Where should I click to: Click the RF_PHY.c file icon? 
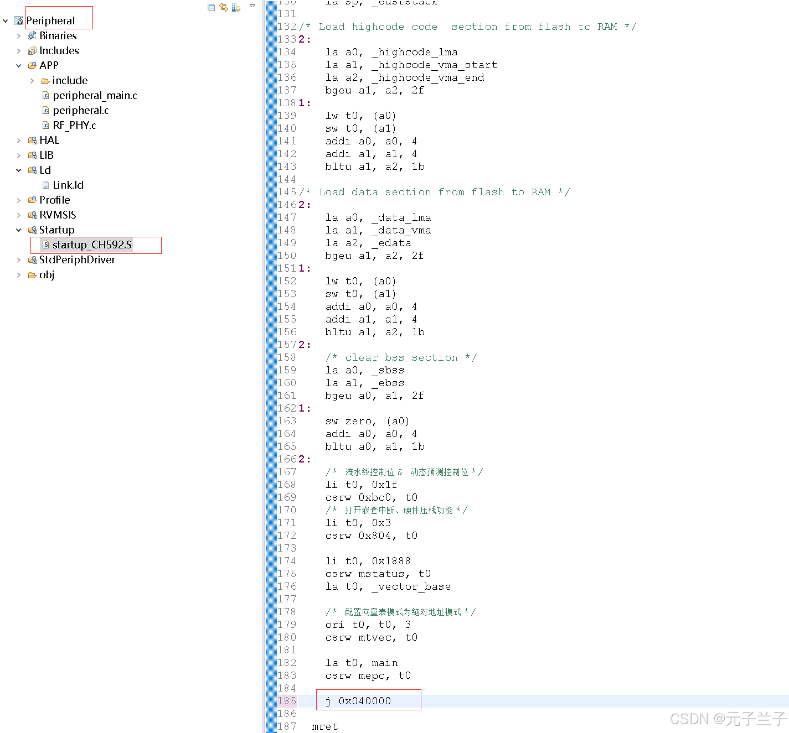45,126
